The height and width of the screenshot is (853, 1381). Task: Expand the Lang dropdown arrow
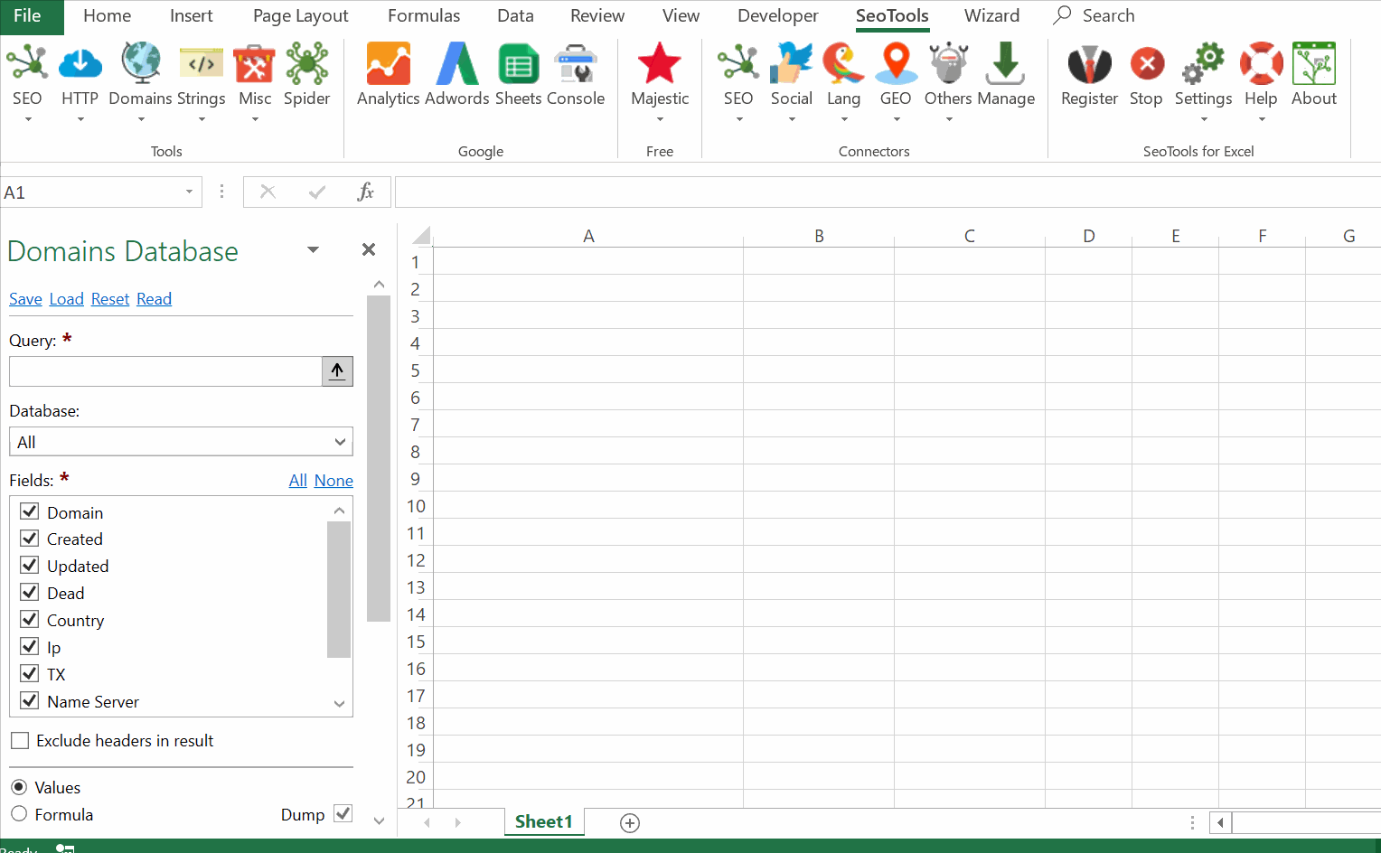(844, 119)
